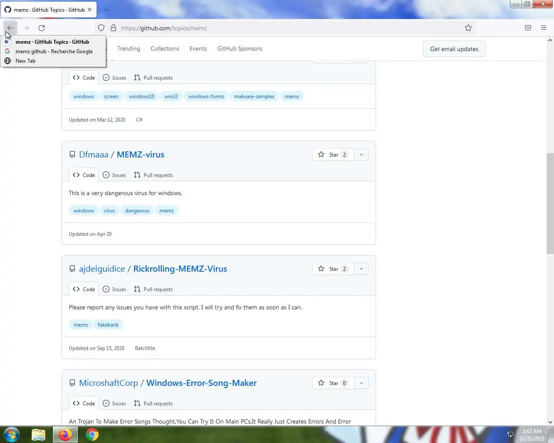Expand star list dropdown for Windows-Error-Song-Maker
Image resolution: width=554 pixels, height=443 pixels.
click(361, 383)
